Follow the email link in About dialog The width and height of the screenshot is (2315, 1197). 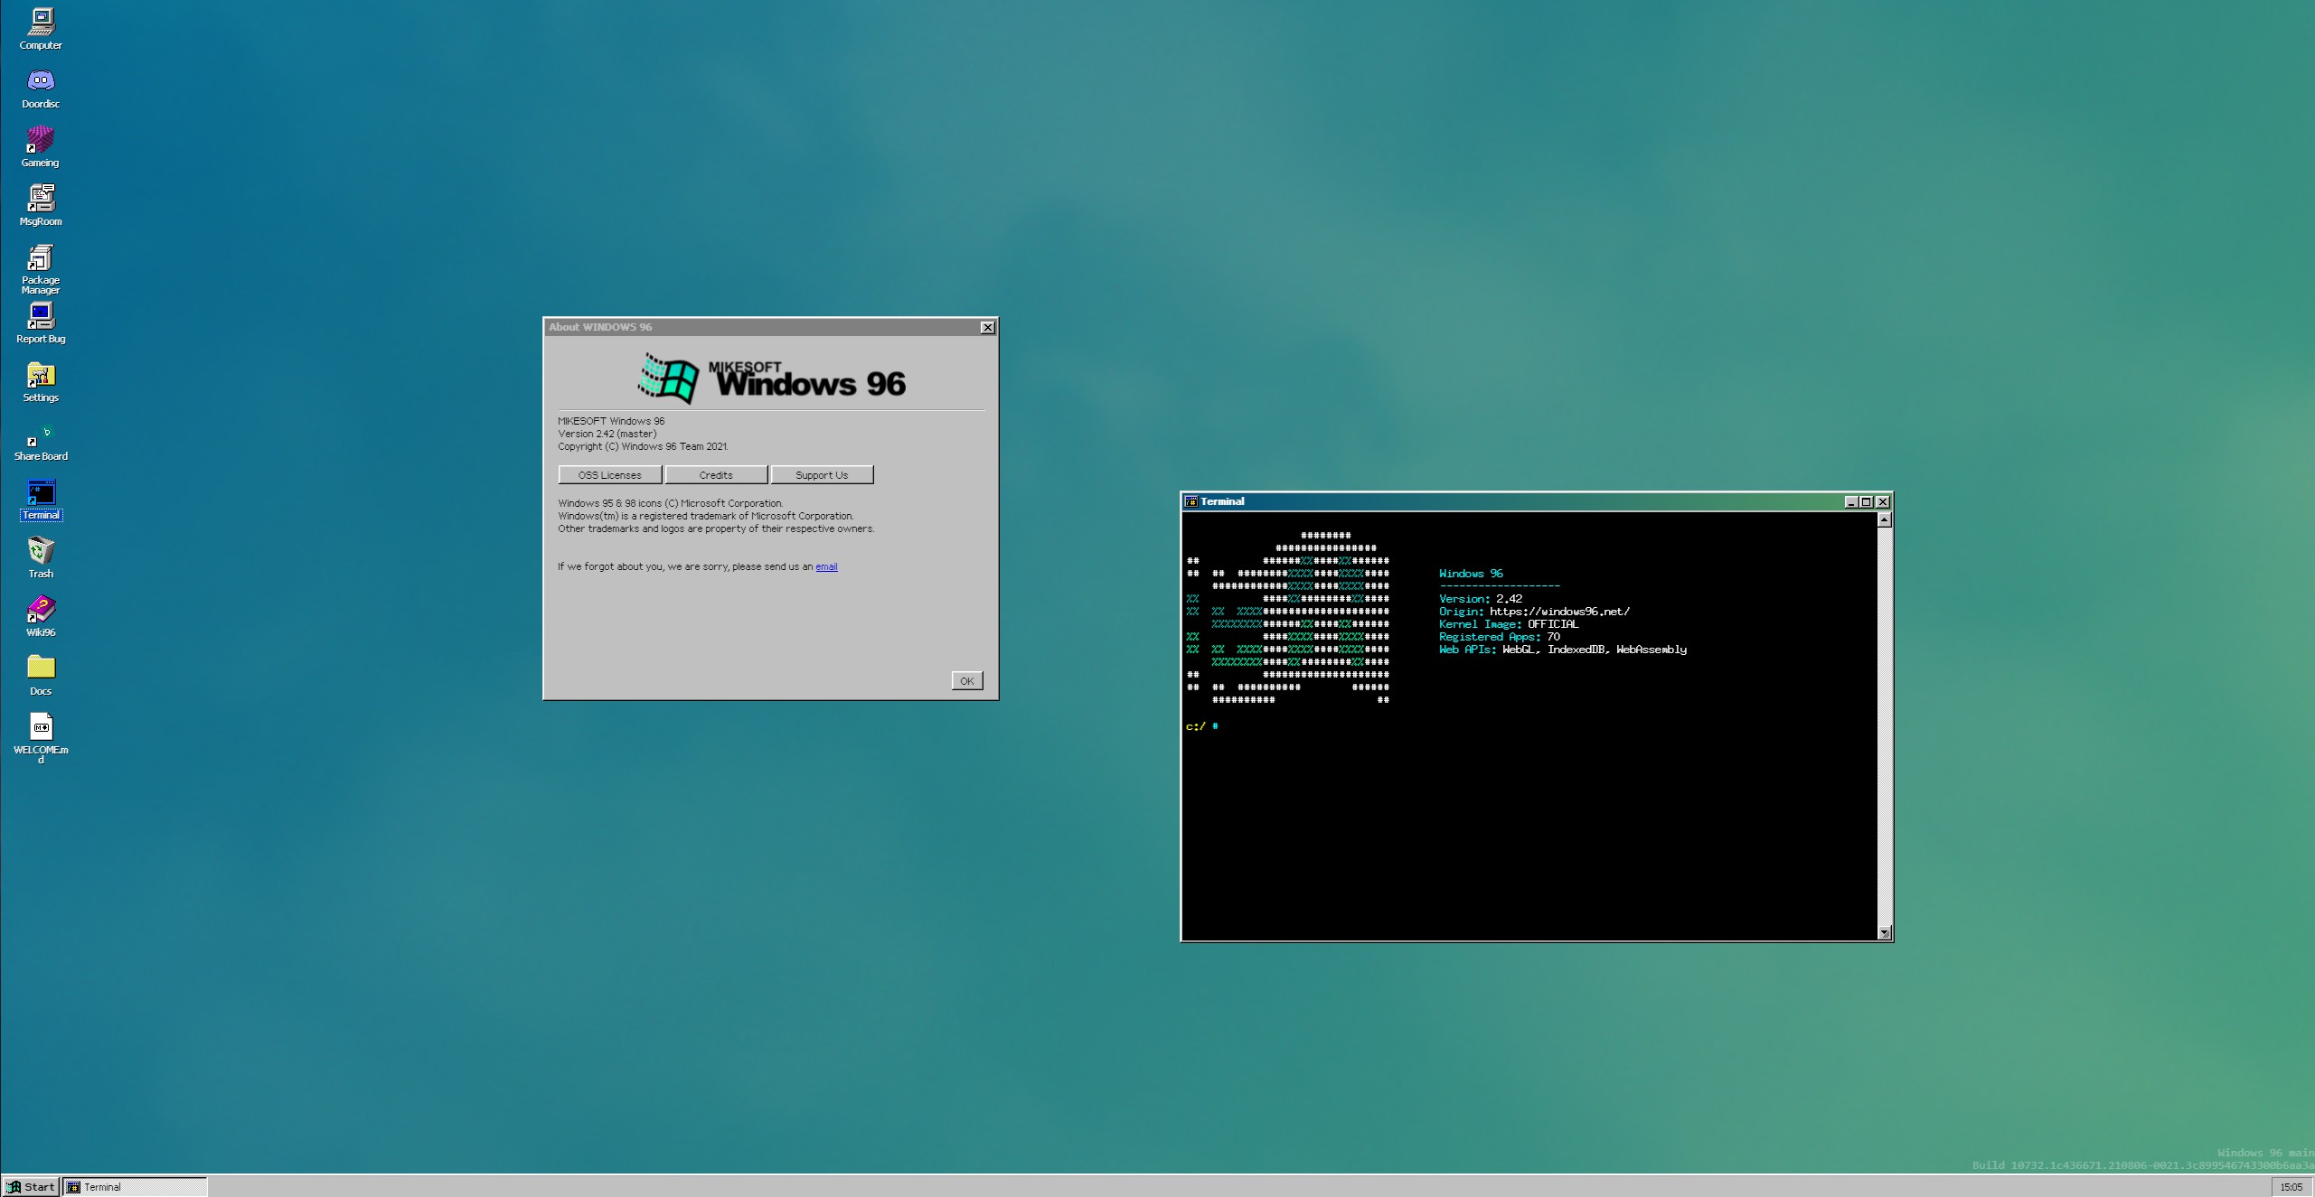pyautogui.click(x=826, y=566)
